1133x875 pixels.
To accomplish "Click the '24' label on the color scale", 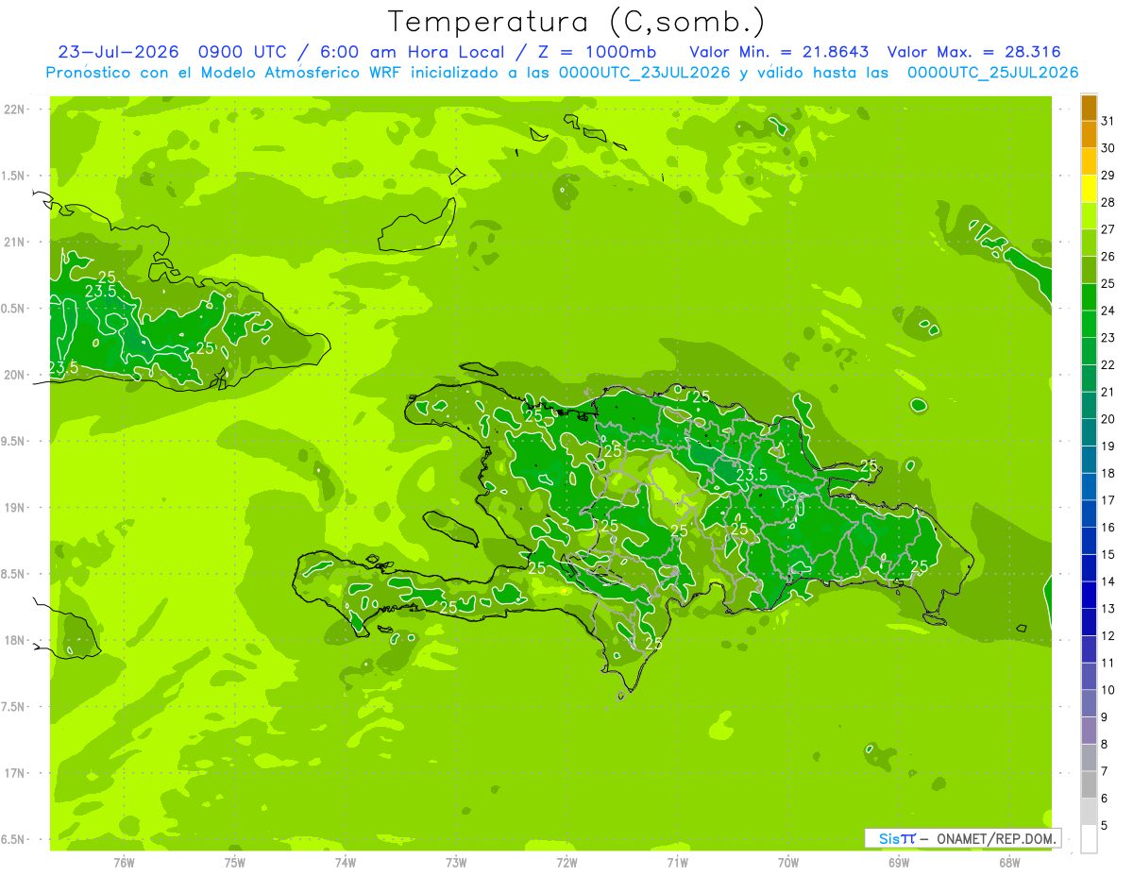I will coord(1108,311).
